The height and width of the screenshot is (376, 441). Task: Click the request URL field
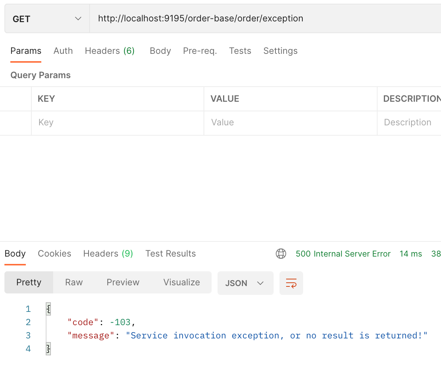[x=265, y=18]
